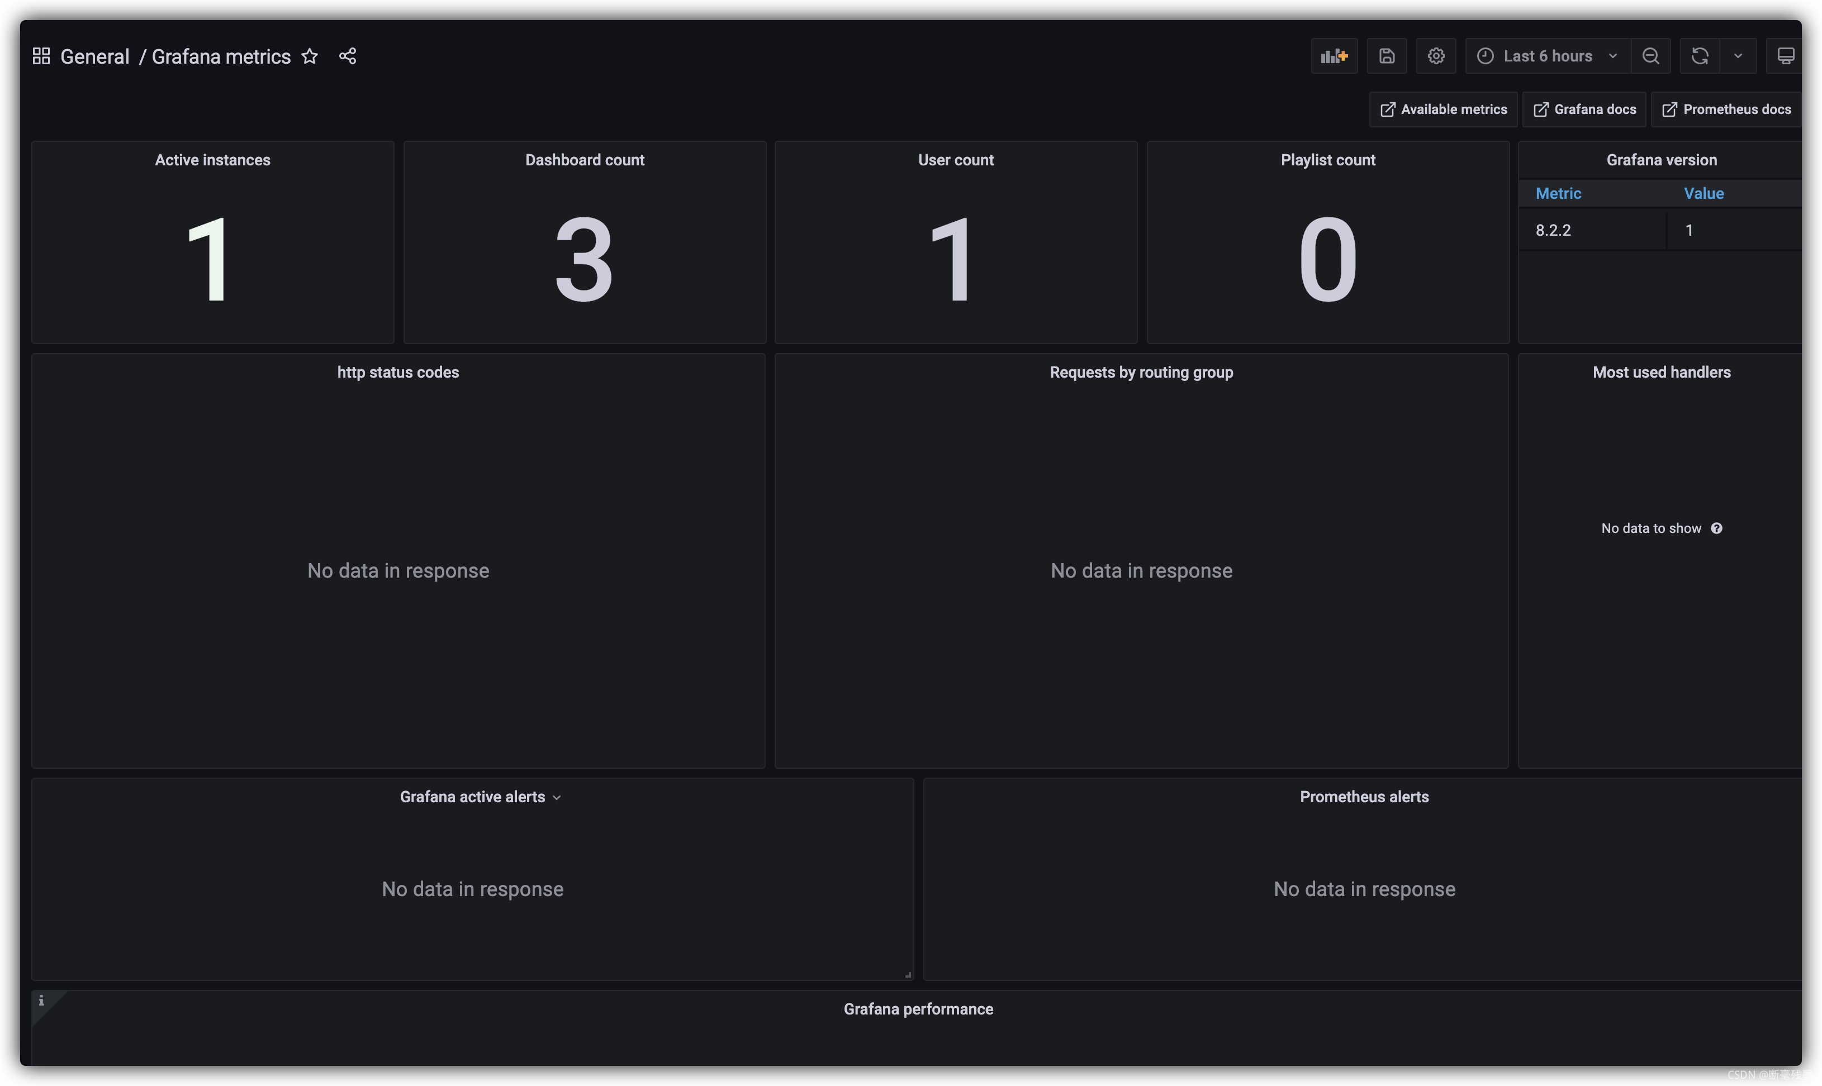
Task: Open the Last 6 hours time picker
Action: [x=1548, y=56]
